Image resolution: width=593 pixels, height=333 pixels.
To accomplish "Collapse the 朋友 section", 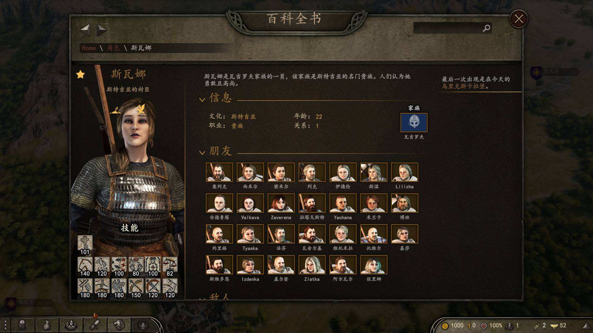I will click(202, 153).
